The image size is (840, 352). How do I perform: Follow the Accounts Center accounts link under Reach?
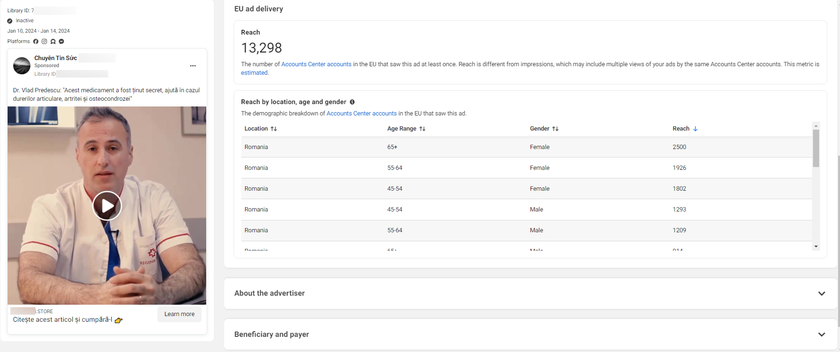pyautogui.click(x=316, y=64)
